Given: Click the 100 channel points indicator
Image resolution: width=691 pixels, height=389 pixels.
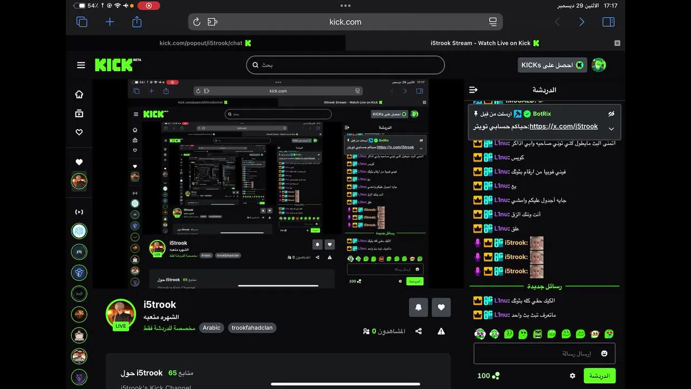Looking at the screenshot, I should [488, 375].
